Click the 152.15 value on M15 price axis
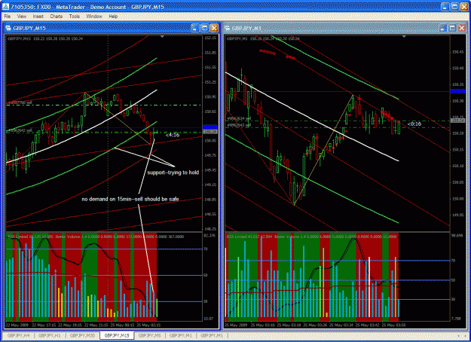 click(x=210, y=38)
